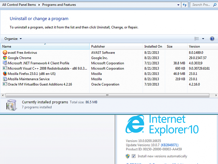
Task: Click IE Version: 10.0.9200.16635 text
Action: click(x=143, y=141)
